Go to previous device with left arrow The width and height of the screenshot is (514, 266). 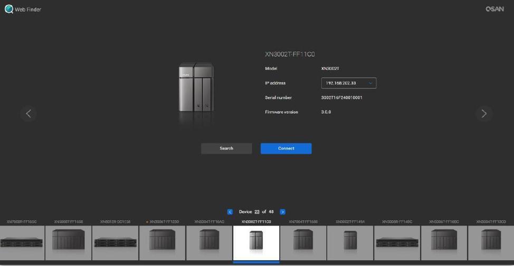pos(28,113)
